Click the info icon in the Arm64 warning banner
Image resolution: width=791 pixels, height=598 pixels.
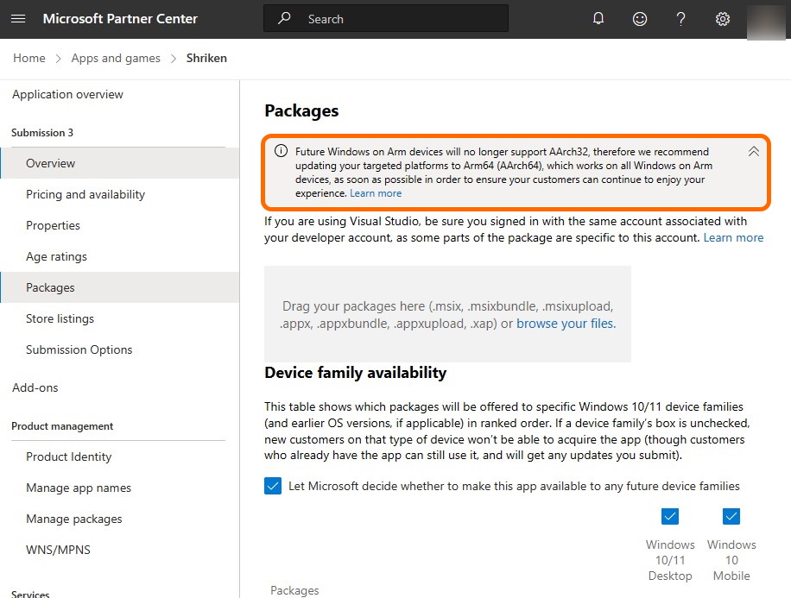click(281, 150)
